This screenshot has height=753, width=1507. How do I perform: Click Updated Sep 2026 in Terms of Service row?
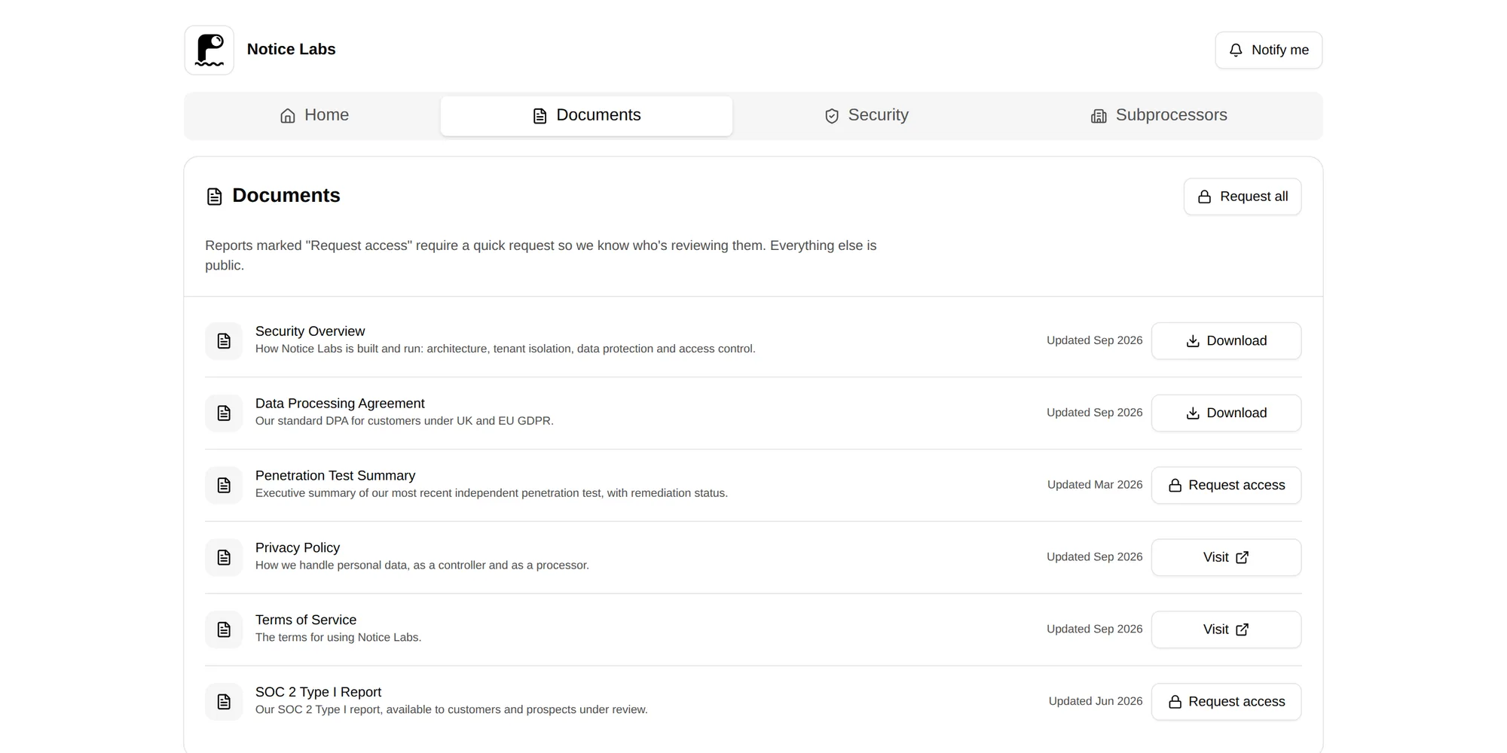click(1095, 629)
